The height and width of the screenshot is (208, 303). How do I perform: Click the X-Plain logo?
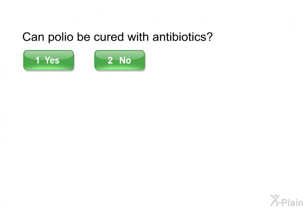point(287,201)
